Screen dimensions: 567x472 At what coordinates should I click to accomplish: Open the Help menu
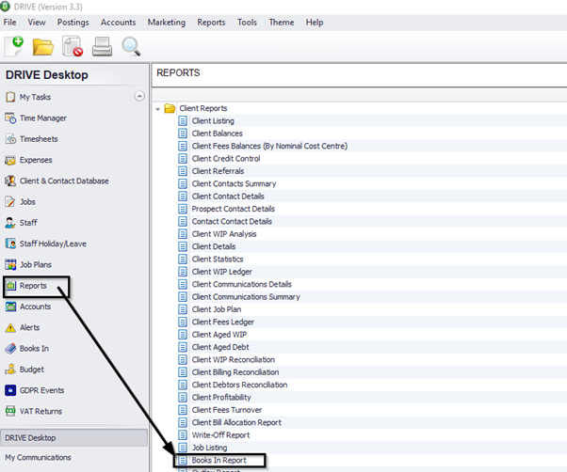(x=315, y=23)
